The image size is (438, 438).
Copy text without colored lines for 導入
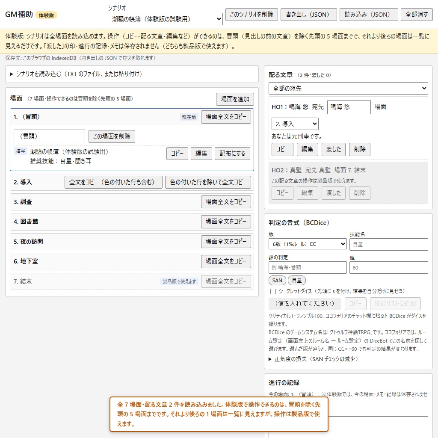[208, 182]
